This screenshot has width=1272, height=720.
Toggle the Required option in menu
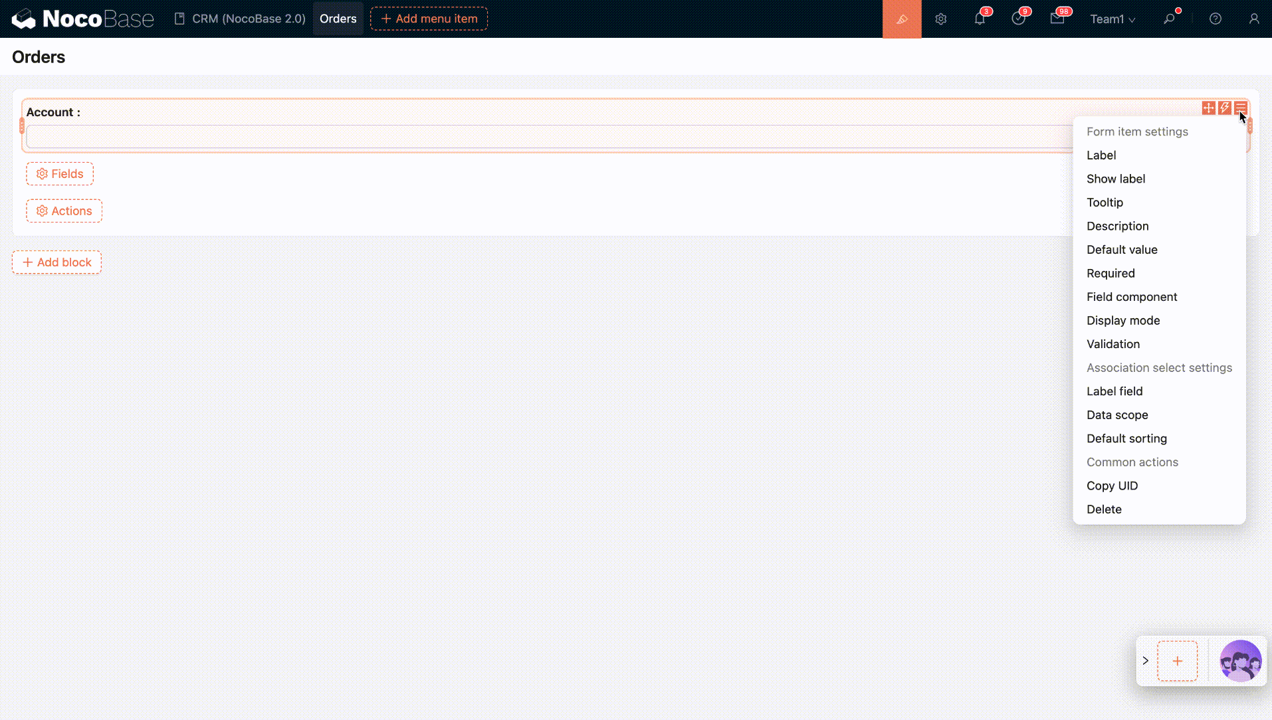pos(1111,273)
